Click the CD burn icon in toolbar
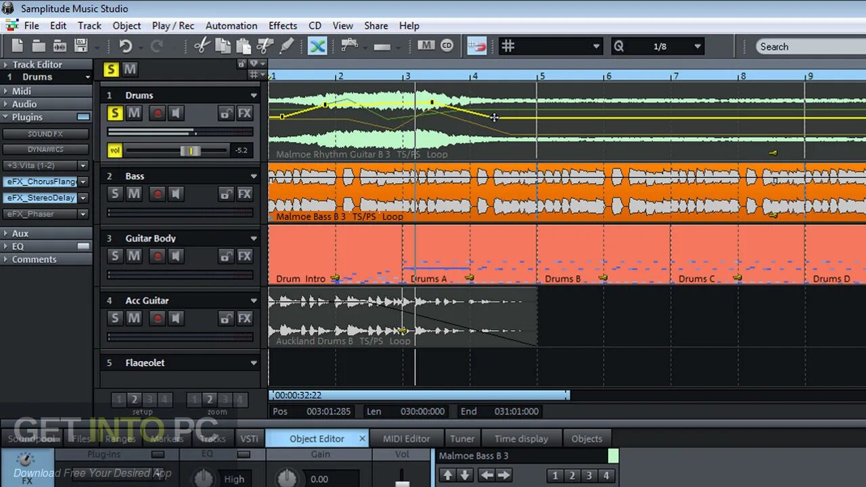 coord(447,46)
